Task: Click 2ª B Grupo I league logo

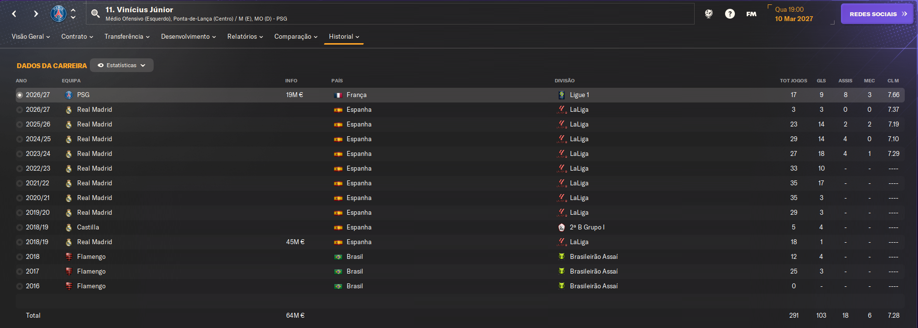Action: tap(562, 227)
